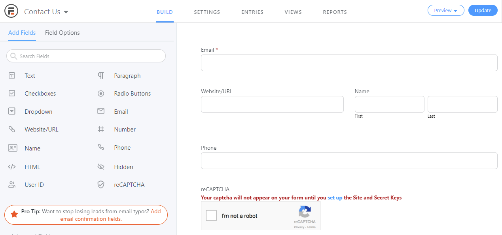Click the Search Fields input

coord(86,56)
